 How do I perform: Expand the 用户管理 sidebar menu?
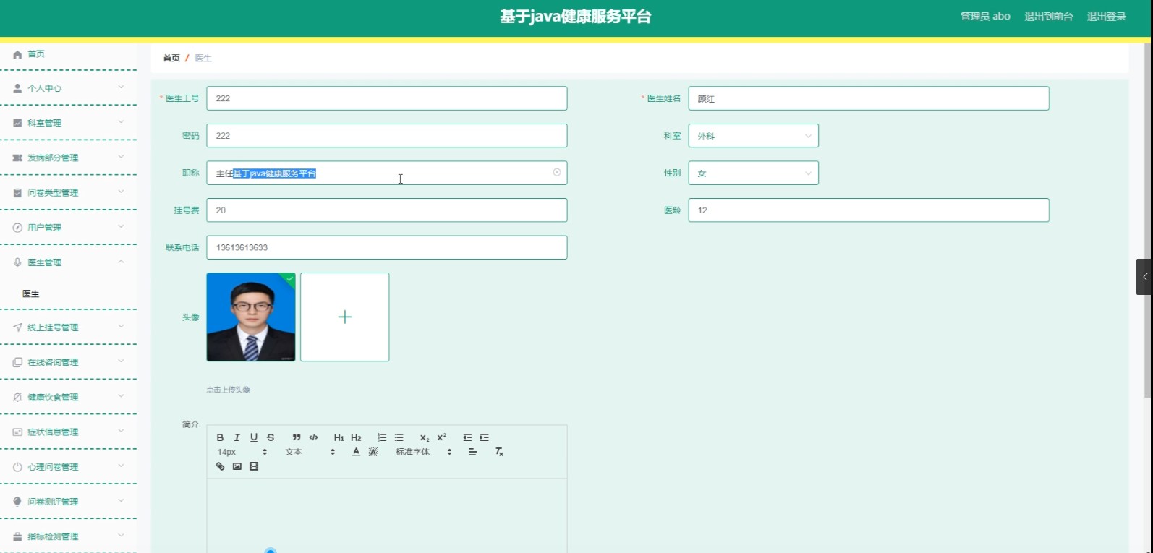(x=69, y=227)
